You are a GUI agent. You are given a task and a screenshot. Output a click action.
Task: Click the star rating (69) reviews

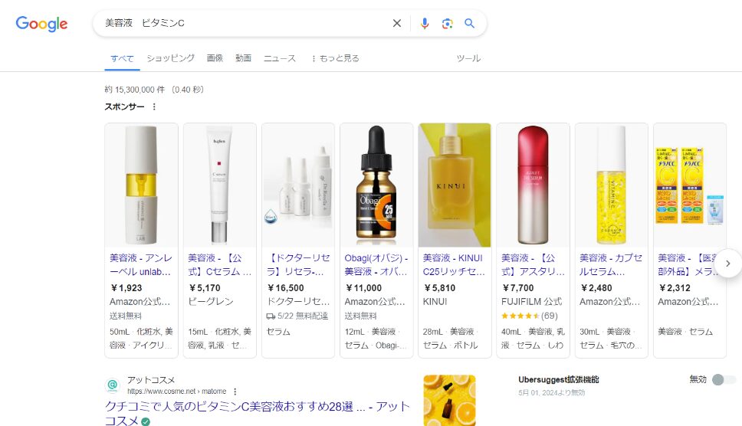pos(530,316)
